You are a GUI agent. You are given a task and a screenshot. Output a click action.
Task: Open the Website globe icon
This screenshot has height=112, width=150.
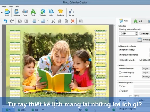(x=43, y=13)
